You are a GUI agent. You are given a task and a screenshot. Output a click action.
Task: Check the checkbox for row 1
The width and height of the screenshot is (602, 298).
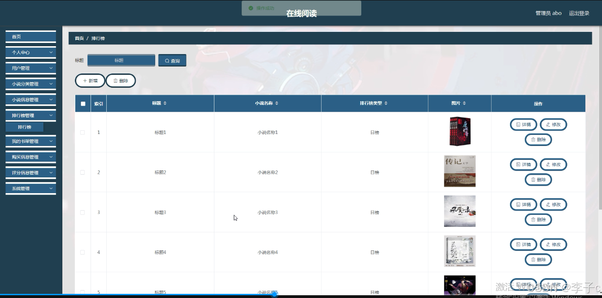[83, 132]
